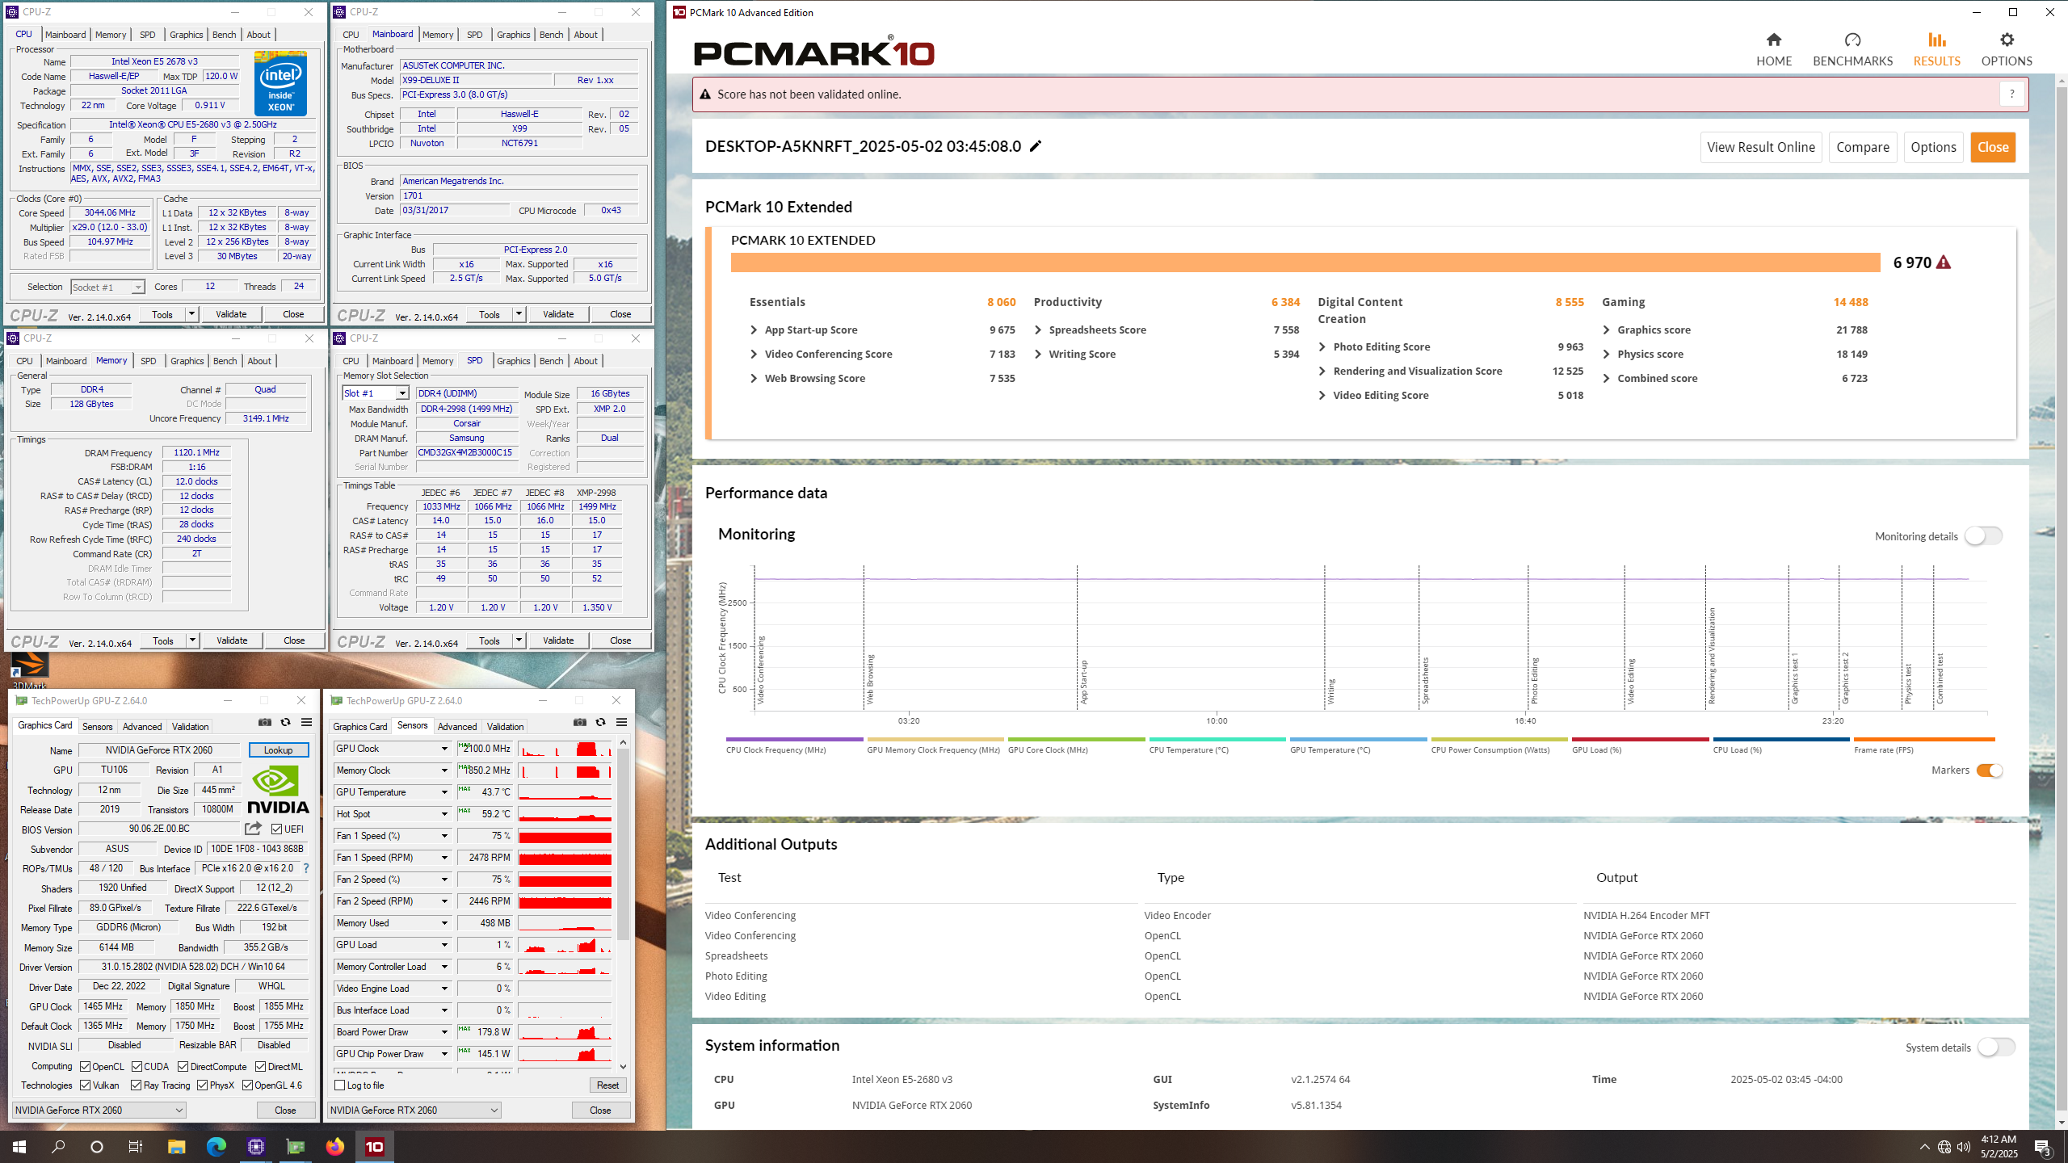The width and height of the screenshot is (2068, 1163).
Task: Toggle the Monitoring details switch
Action: coord(1983,536)
